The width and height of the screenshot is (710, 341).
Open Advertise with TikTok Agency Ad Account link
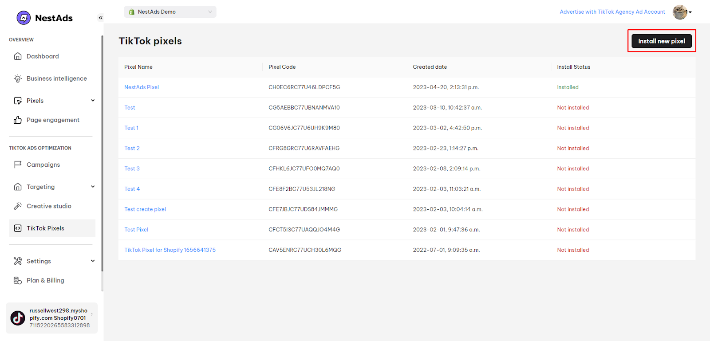point(612,12)
